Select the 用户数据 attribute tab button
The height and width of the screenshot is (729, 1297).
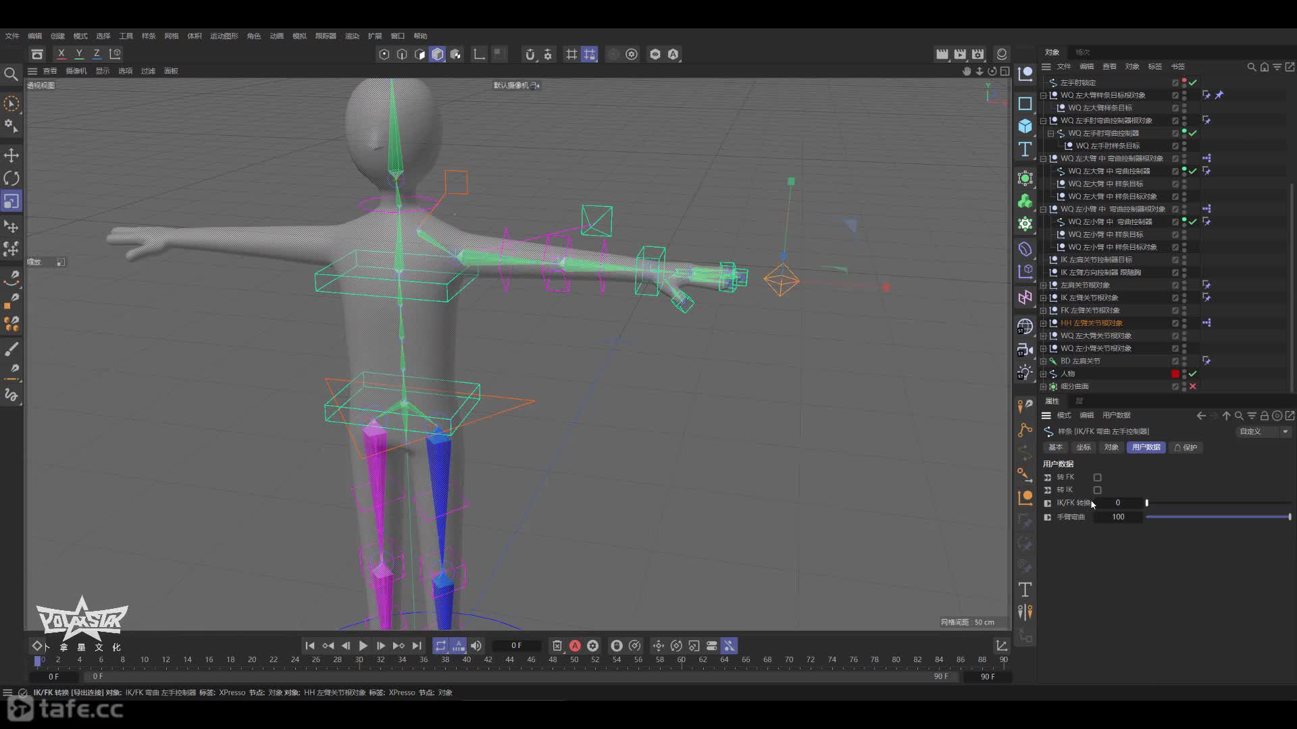1146,448
